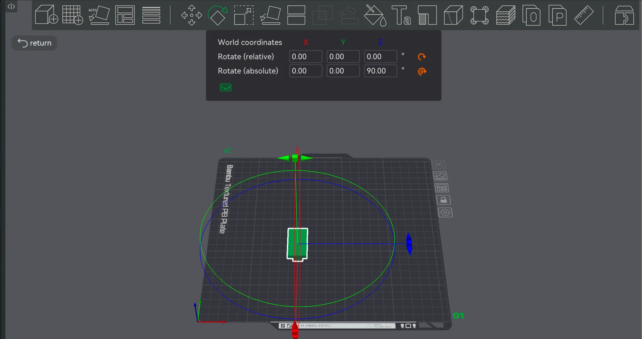Open the wavy-layer cube fuzzy skin tool
Screen dimensions: 642x339
[x=506, y=15]
